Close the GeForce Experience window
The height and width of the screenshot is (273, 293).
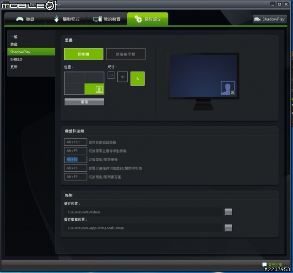[286, 4]
